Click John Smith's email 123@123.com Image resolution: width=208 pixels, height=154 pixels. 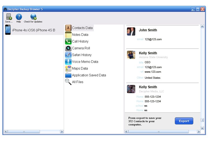153,39
